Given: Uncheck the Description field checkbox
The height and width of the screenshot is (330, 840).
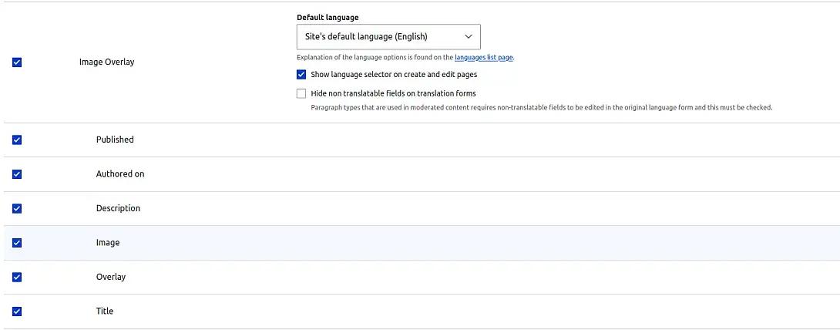Looking at the screenshot, I should pos(17,208).
